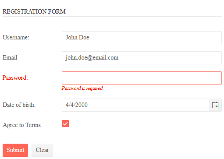Click the 'Password is required' error message
The height and width of the screenshot is (159, 224).
click(82, 88)
